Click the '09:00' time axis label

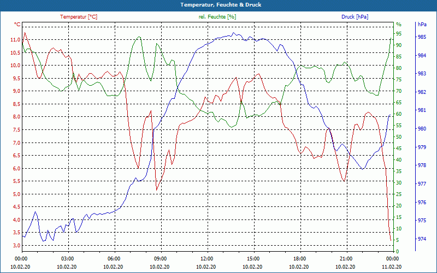point(160,258)
